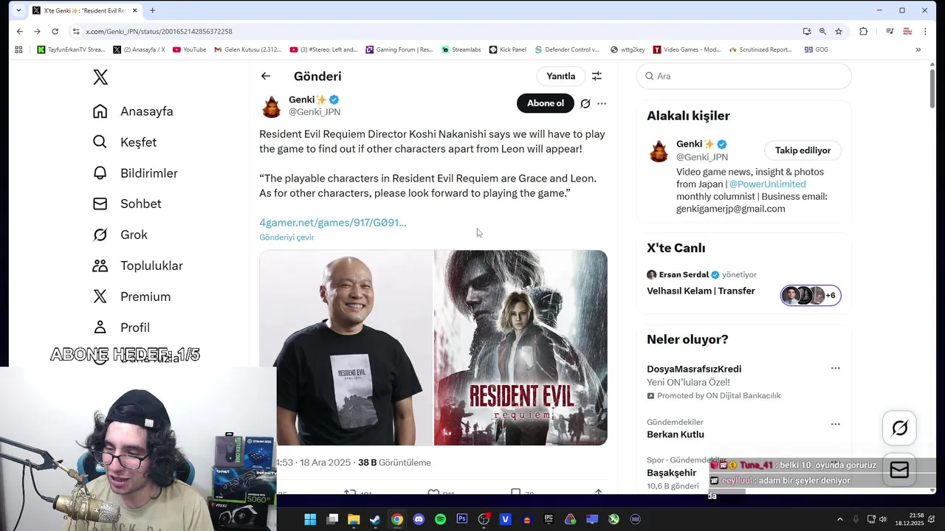
Task: Open YouTube bookmark
Action: pyautogui.click(x=189, y=49)
